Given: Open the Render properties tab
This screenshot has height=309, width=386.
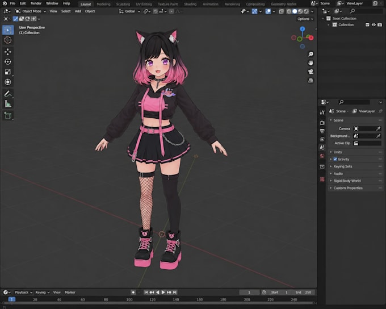Looking at the screenshot, I should point(322,123).
